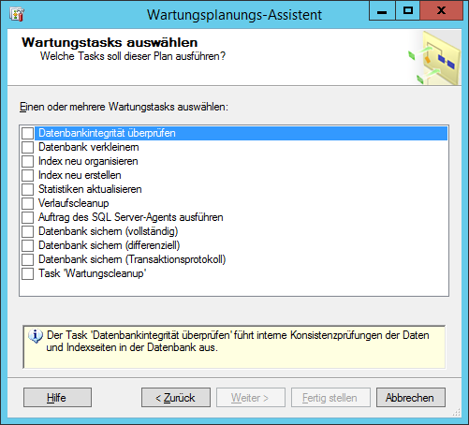Viewport: 469px width, 425px height.
Task: Open help with the Hilfe button
Action: tap(57, 398)
